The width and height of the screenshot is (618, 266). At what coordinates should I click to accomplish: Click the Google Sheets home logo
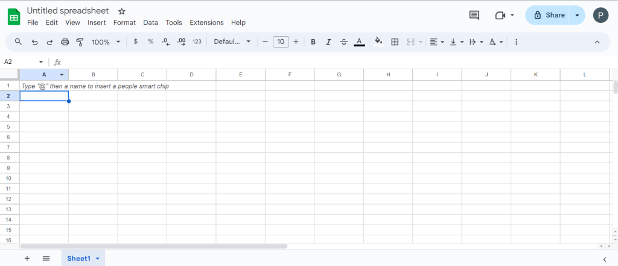(14, 17)
